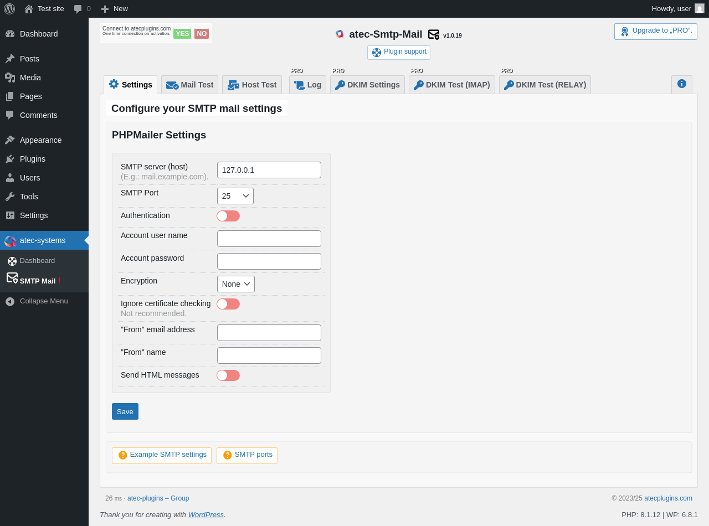Click the "PHP: 8.1.12 | WP: 6.8.1" text
Screen dimensions: 709x526
point(660,515)
